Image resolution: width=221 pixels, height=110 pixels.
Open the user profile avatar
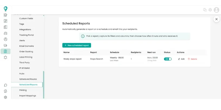[216, 10]
